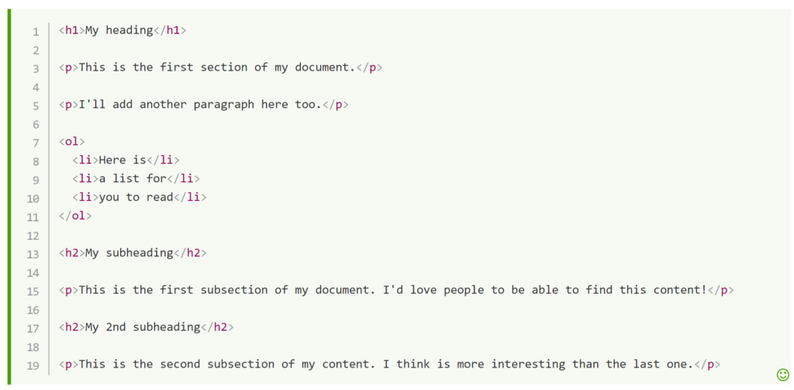Click the "My heading" text in the h1
The width and height of the screenshot is (794, 390).
click(119, 30)
